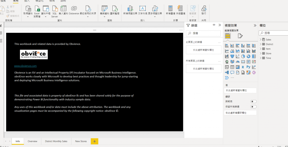This screenshot has width=288, height=147.
Task: Switch to the Overview page tab
Action: tap(33, 141)
